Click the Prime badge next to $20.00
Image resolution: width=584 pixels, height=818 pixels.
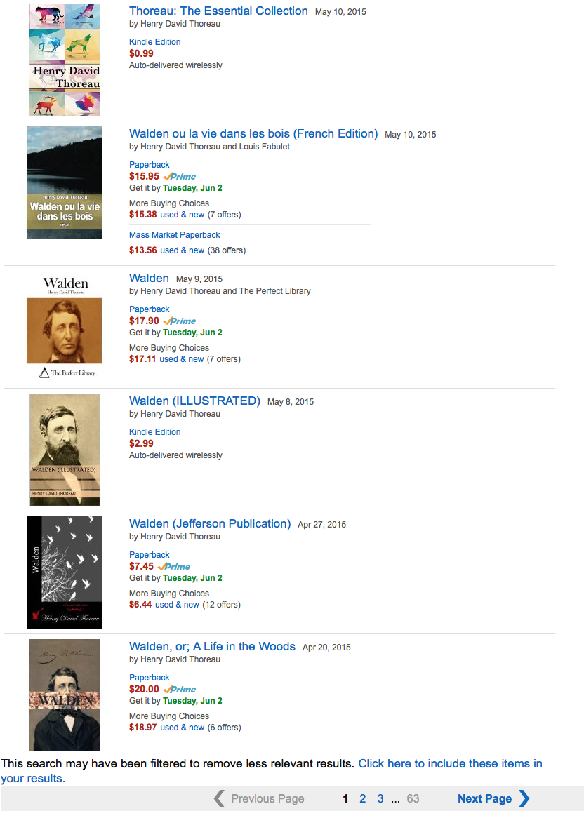(x=180, y=689)
